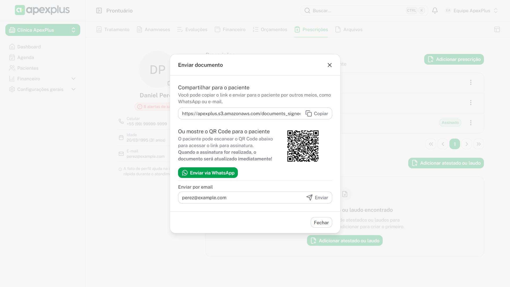Switch to the Anamneses tab
Viewport: 510px width, 287px height.
[x=153, y=30]
